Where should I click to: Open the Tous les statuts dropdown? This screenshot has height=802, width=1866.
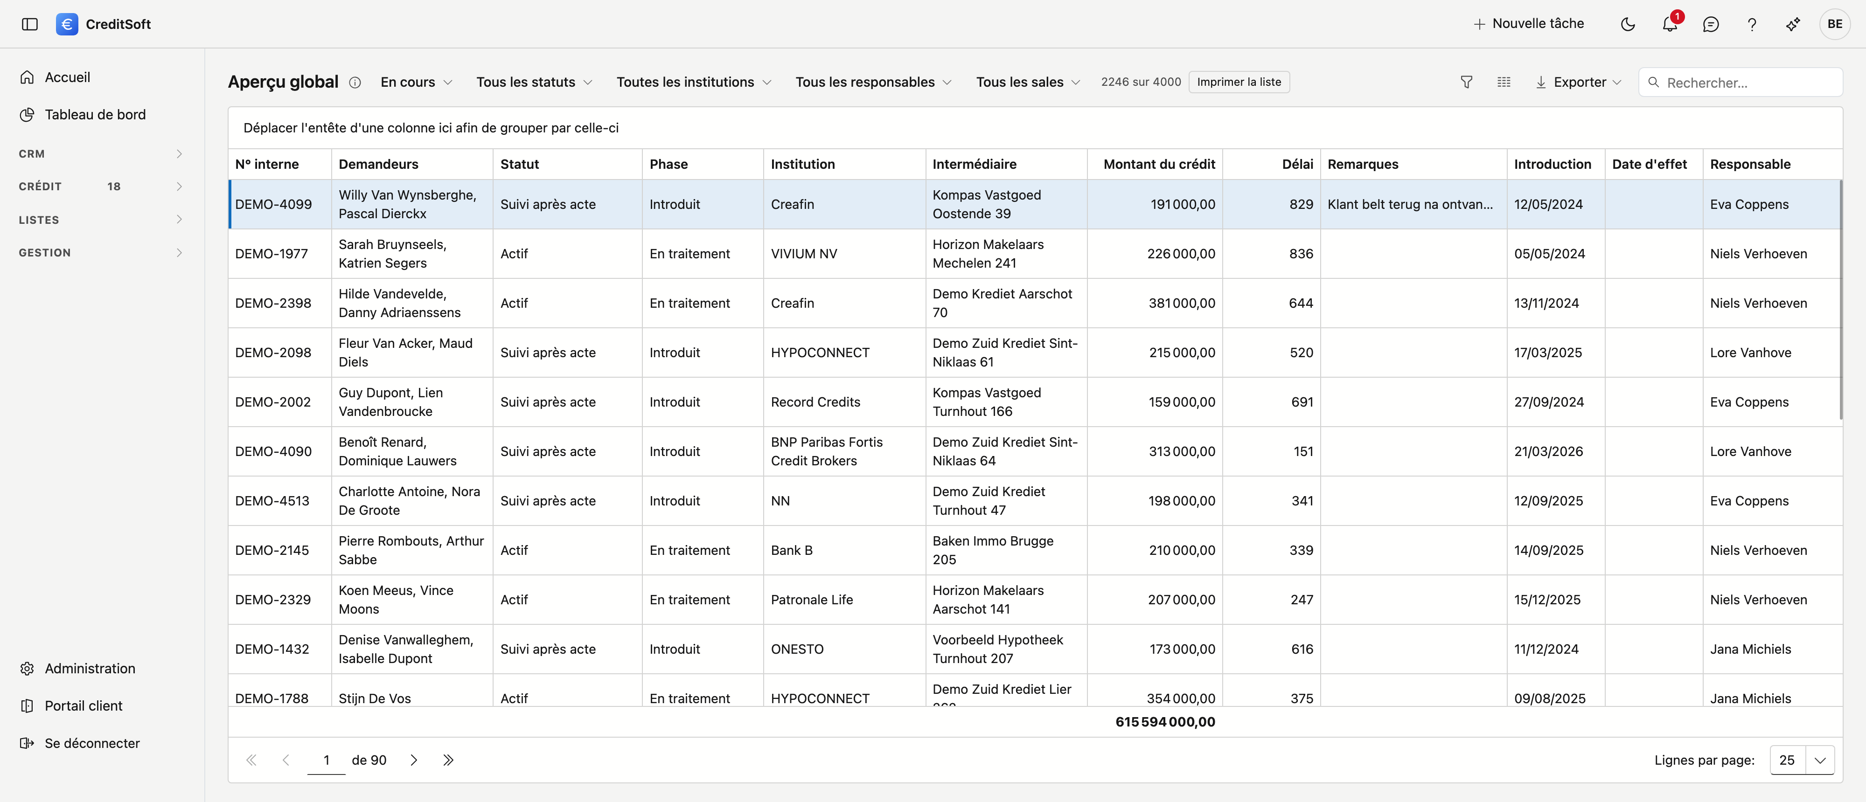[x=534, y=83]
